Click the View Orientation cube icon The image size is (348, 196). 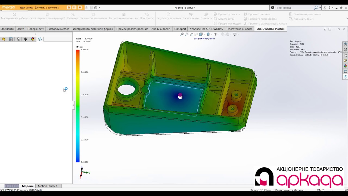[x=201, y=34]
